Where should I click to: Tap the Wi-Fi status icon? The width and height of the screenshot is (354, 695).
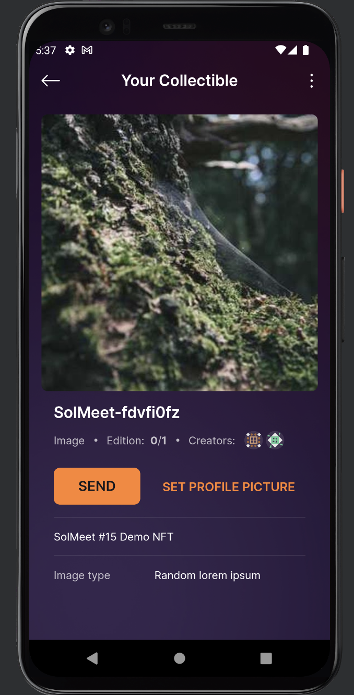tap(281, 50)
